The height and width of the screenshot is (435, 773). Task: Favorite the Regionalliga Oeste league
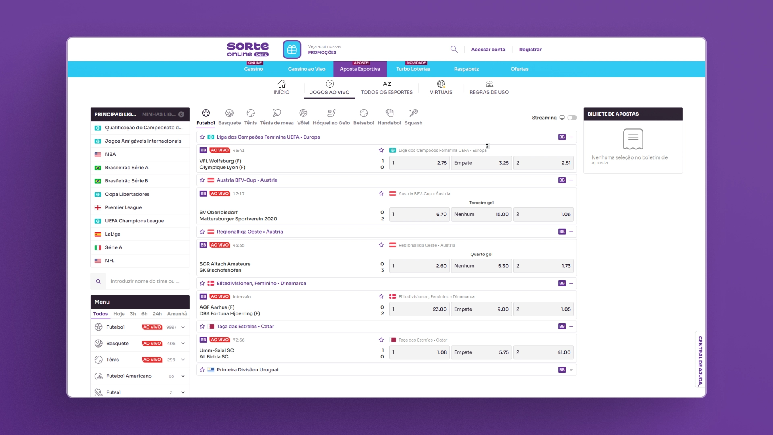point(202,232)
